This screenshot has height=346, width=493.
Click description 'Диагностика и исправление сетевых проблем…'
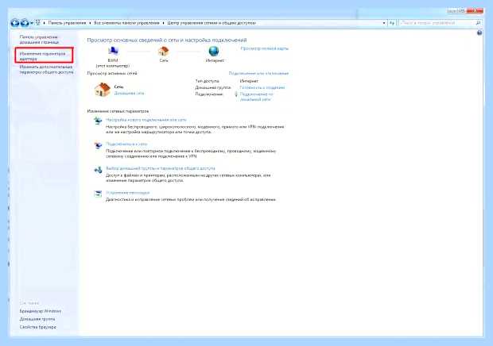coord(191,199)
